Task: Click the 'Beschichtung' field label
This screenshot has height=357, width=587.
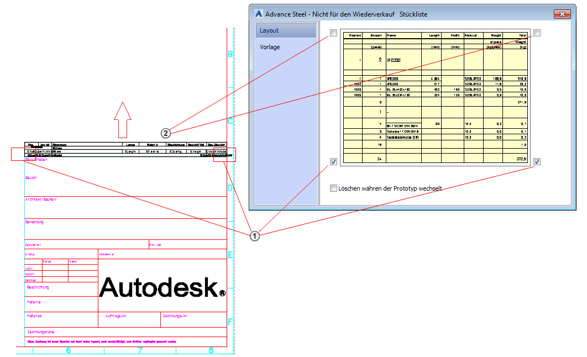Action: tap(38, 287)
